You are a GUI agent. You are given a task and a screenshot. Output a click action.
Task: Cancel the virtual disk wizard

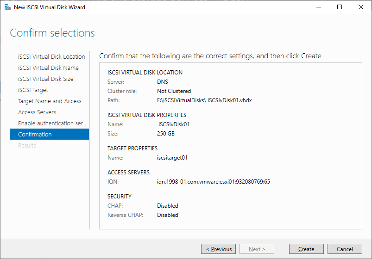(x=345, y=249)
